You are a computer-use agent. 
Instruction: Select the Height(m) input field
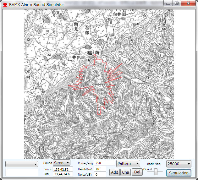tap(100, 169)
